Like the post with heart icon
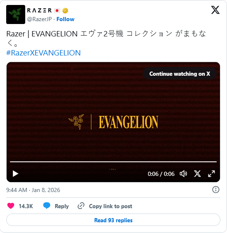 [11, 206]
